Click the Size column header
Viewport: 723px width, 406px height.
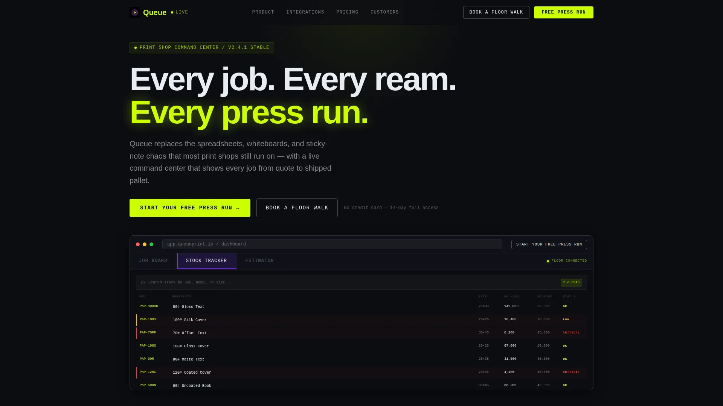coord(482,297)
